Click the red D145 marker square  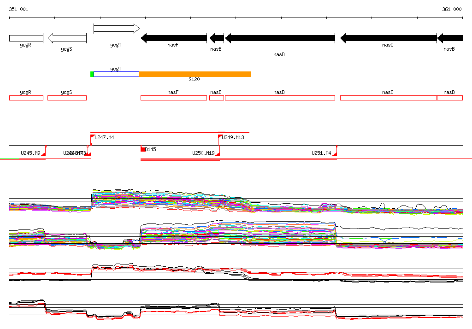click(143, 149)
